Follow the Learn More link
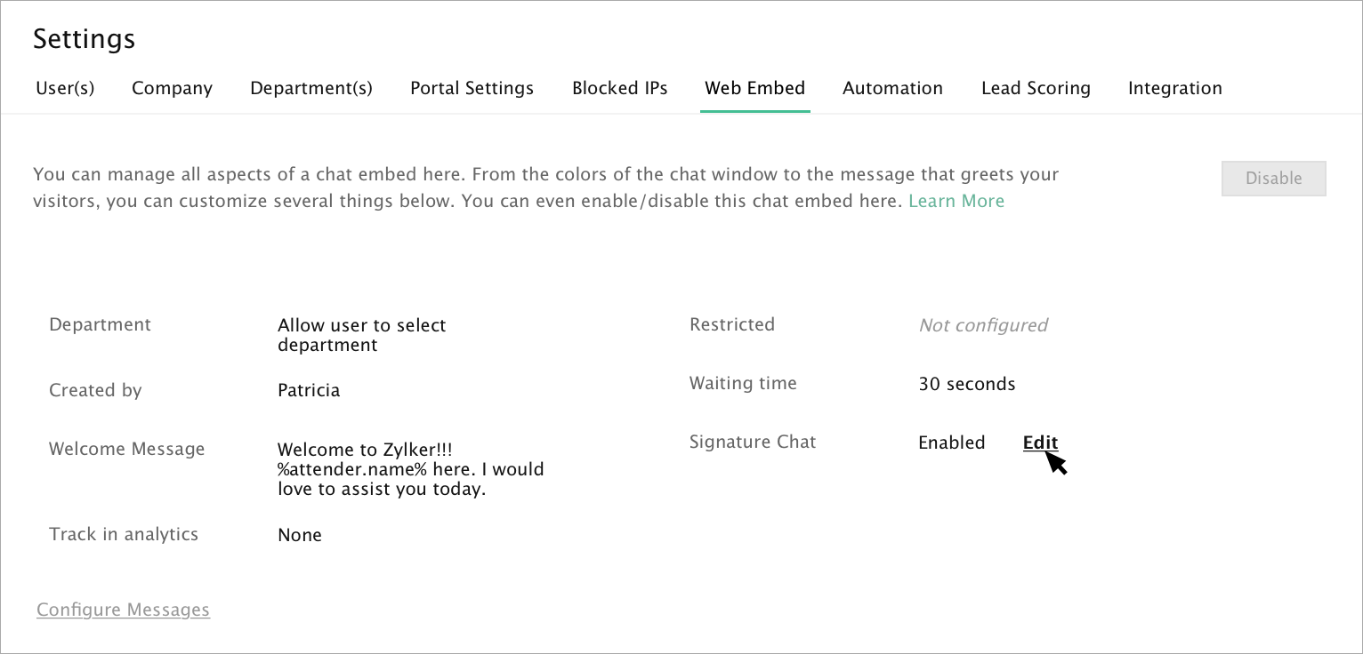Screen dimensions: 1363x654 956,202
